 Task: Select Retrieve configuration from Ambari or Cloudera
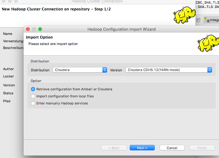pos(33,89)
